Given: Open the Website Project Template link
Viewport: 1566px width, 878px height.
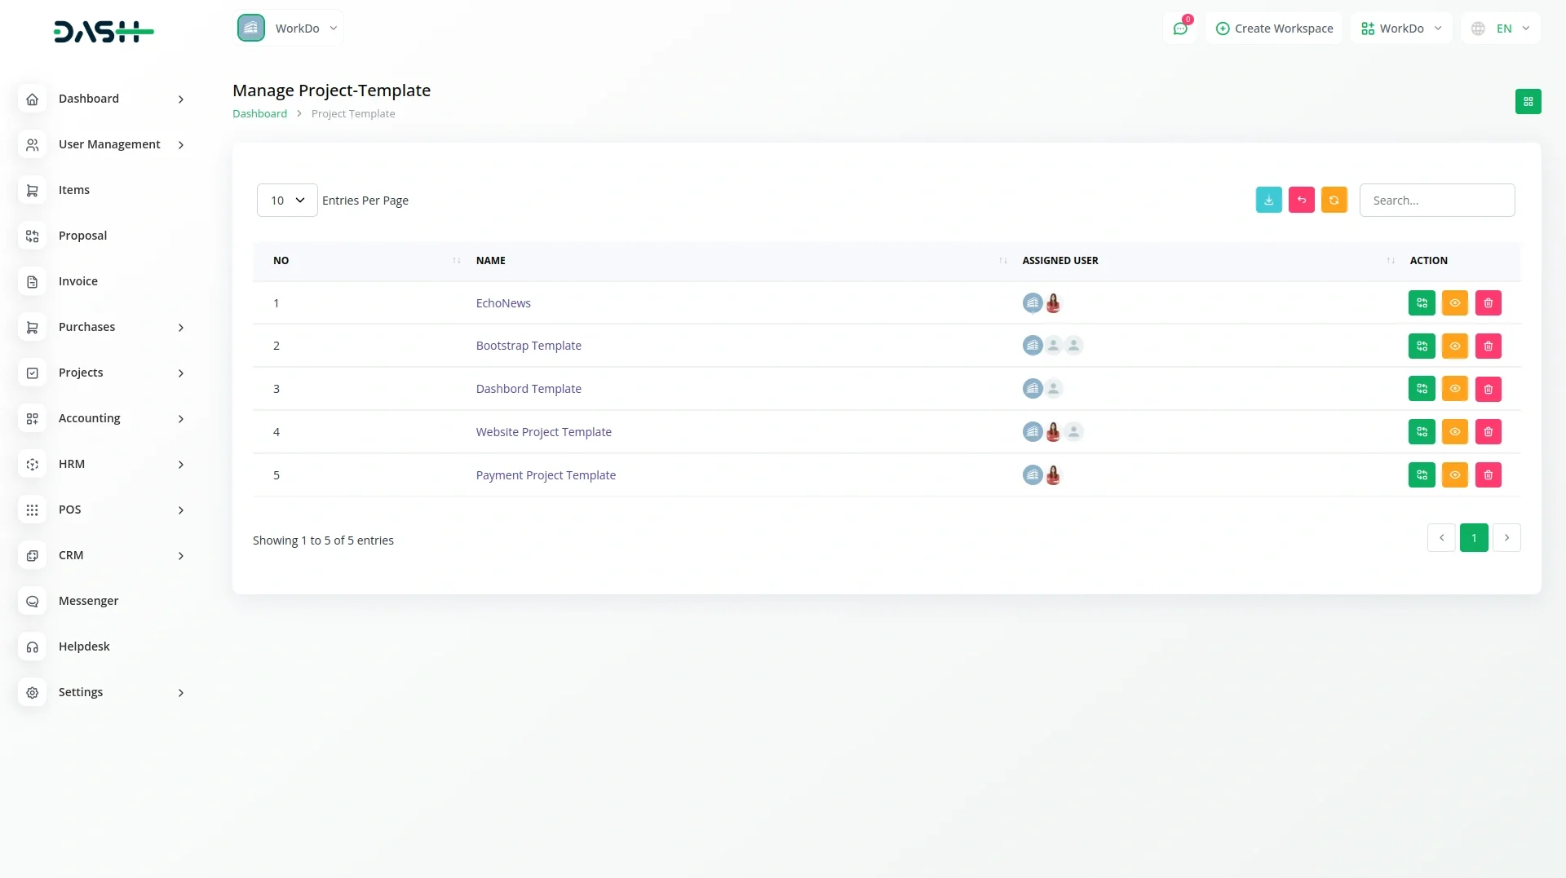Looking at the screenshot, I should click(543, 432).
